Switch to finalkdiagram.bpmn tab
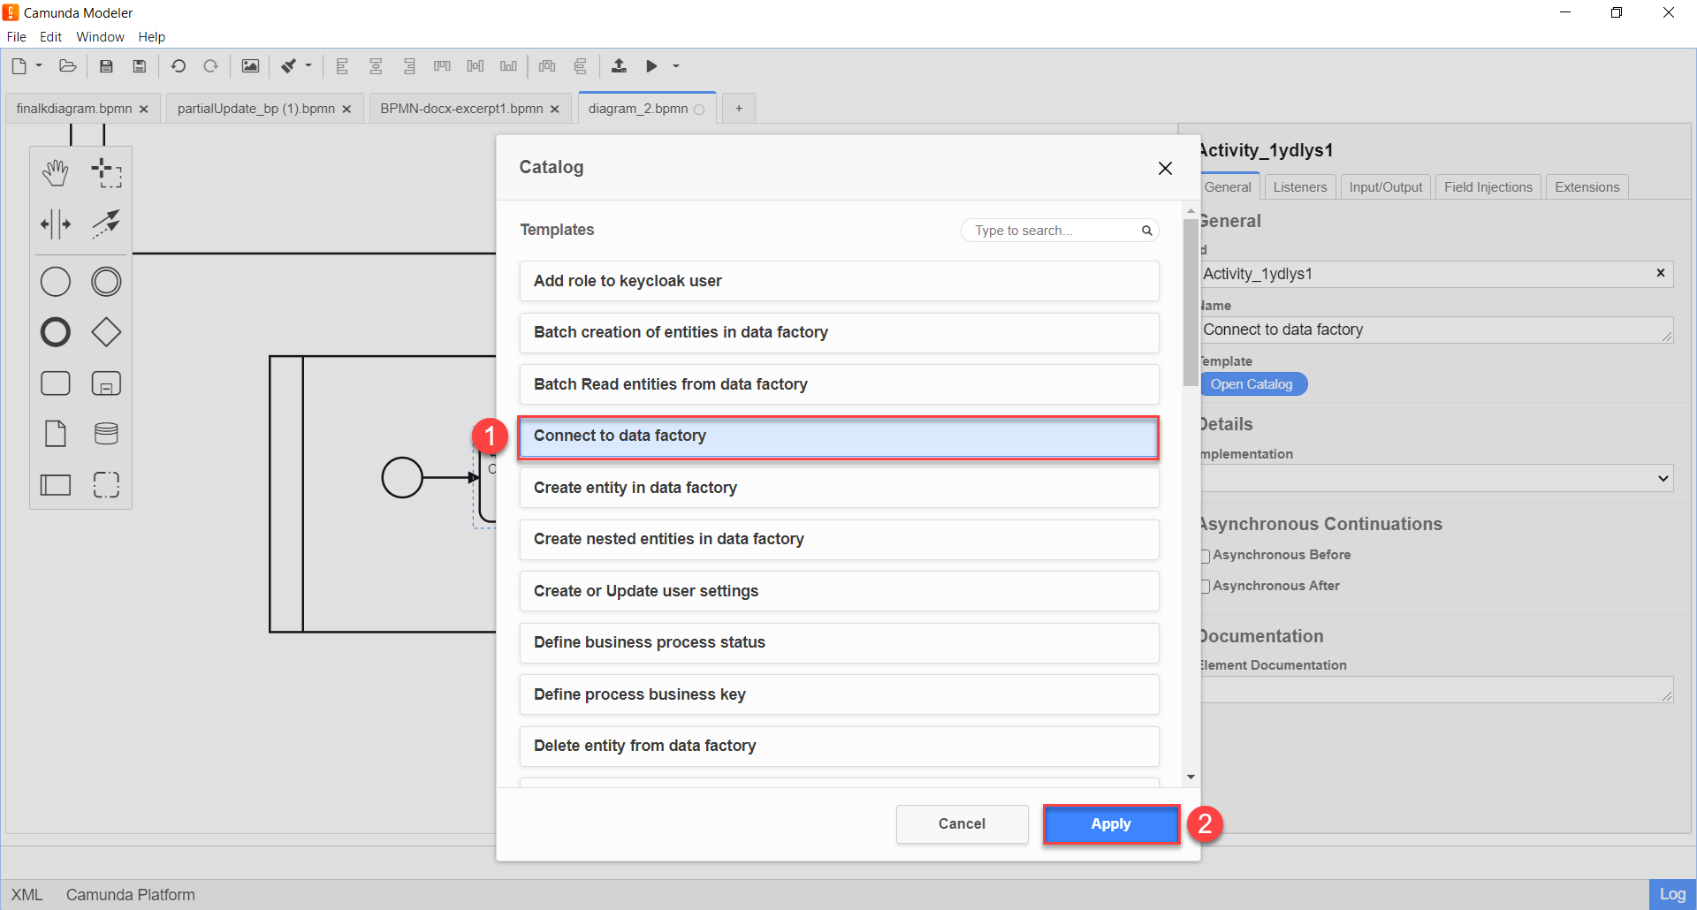Screen dimensions: 1697x910 pyautogui.click(x=74, y=109)
